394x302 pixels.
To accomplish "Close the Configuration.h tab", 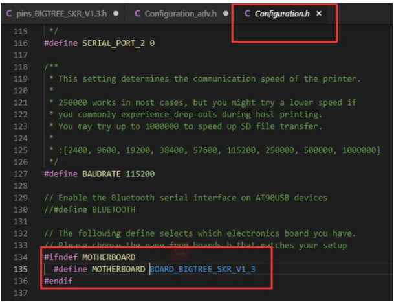I will click(x=319, y=13).
